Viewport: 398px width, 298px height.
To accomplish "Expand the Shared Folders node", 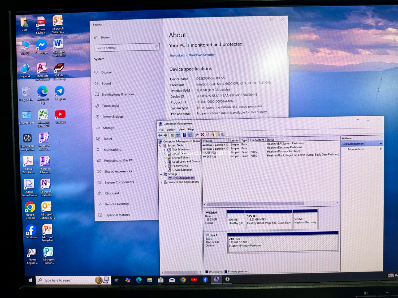I will click(x=165, y=158).
